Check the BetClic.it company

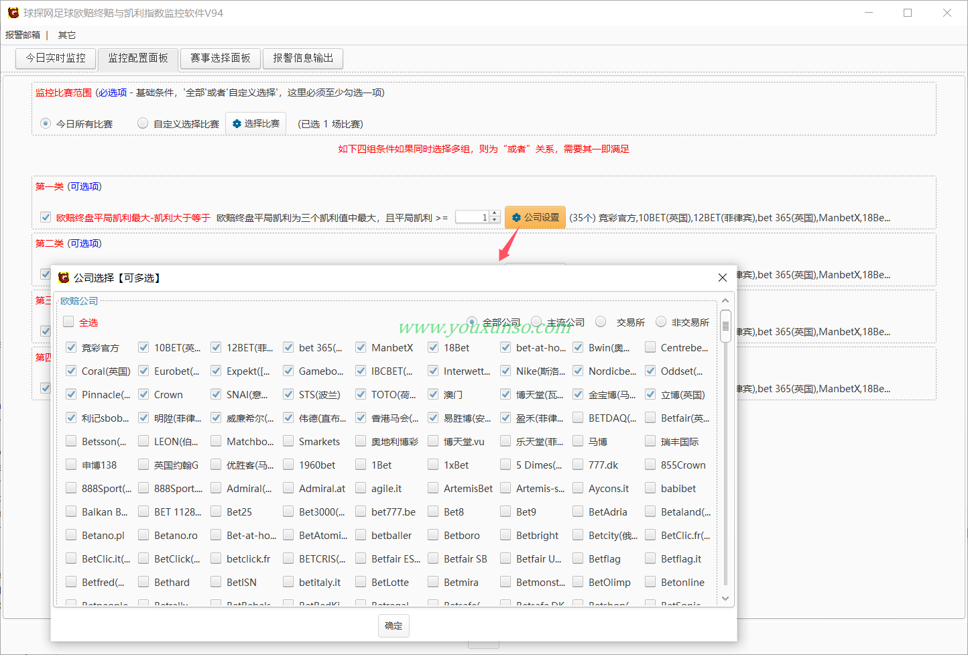pyautogui.click(x=71, y=558)
